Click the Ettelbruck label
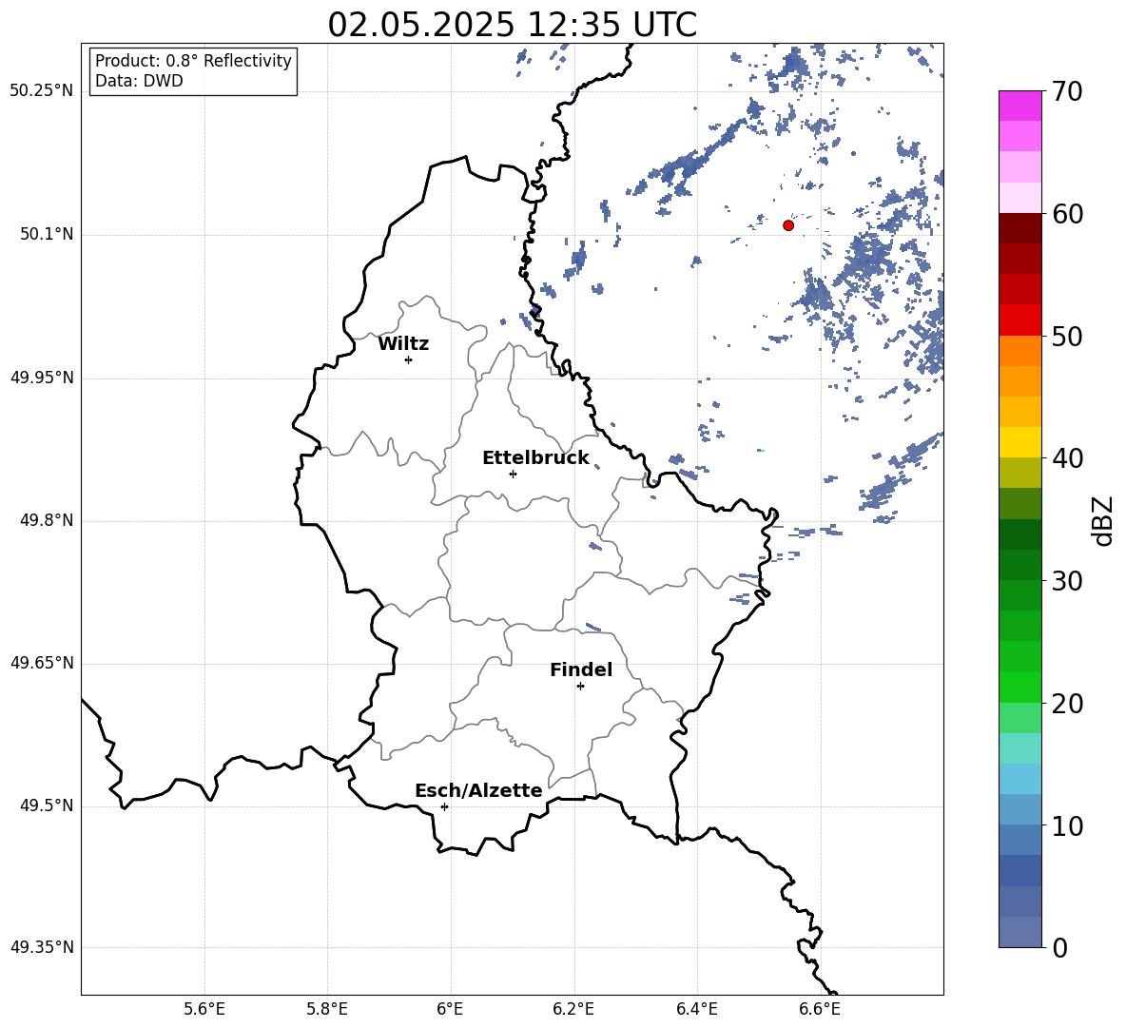The image size is (1126, 1028). coord(535,458)
